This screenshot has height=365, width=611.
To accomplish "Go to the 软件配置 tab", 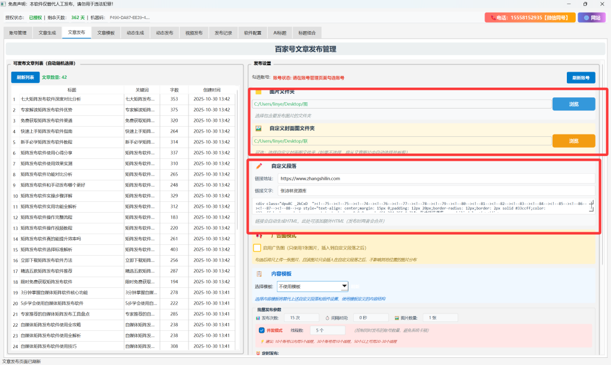I will click(x=252, y=33).
